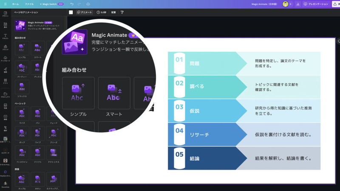
Task: Open the HeyGen AI Avatars app
Action: (x=5, y=173)
